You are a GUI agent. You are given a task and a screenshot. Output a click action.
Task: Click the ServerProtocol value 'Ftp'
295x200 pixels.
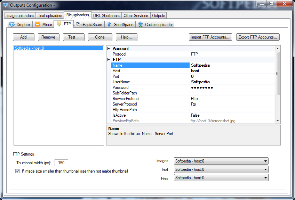pyautogui.click(x=193, y=104)
